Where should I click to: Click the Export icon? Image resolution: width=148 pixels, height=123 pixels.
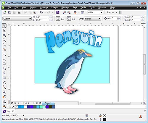click(69, 12)
